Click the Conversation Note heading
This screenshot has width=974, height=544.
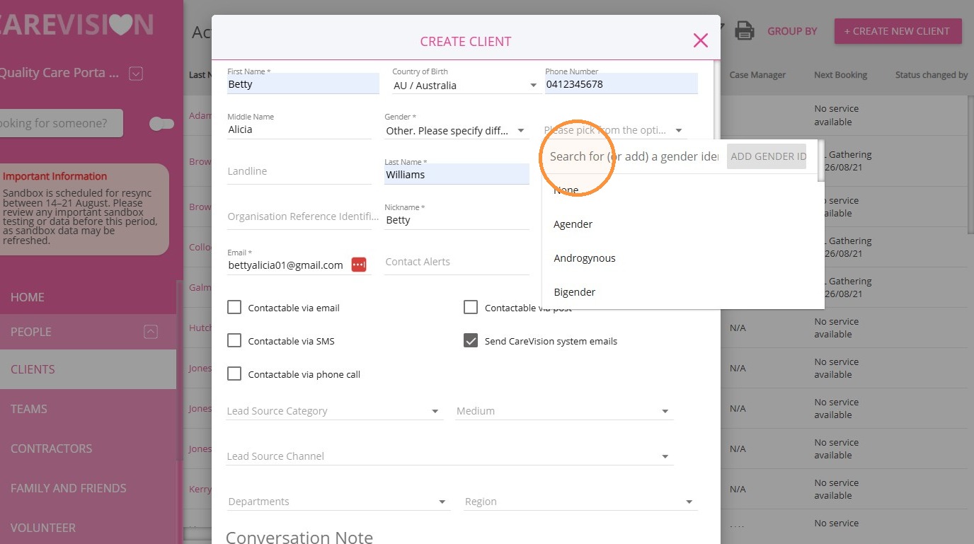pos(299,536)
